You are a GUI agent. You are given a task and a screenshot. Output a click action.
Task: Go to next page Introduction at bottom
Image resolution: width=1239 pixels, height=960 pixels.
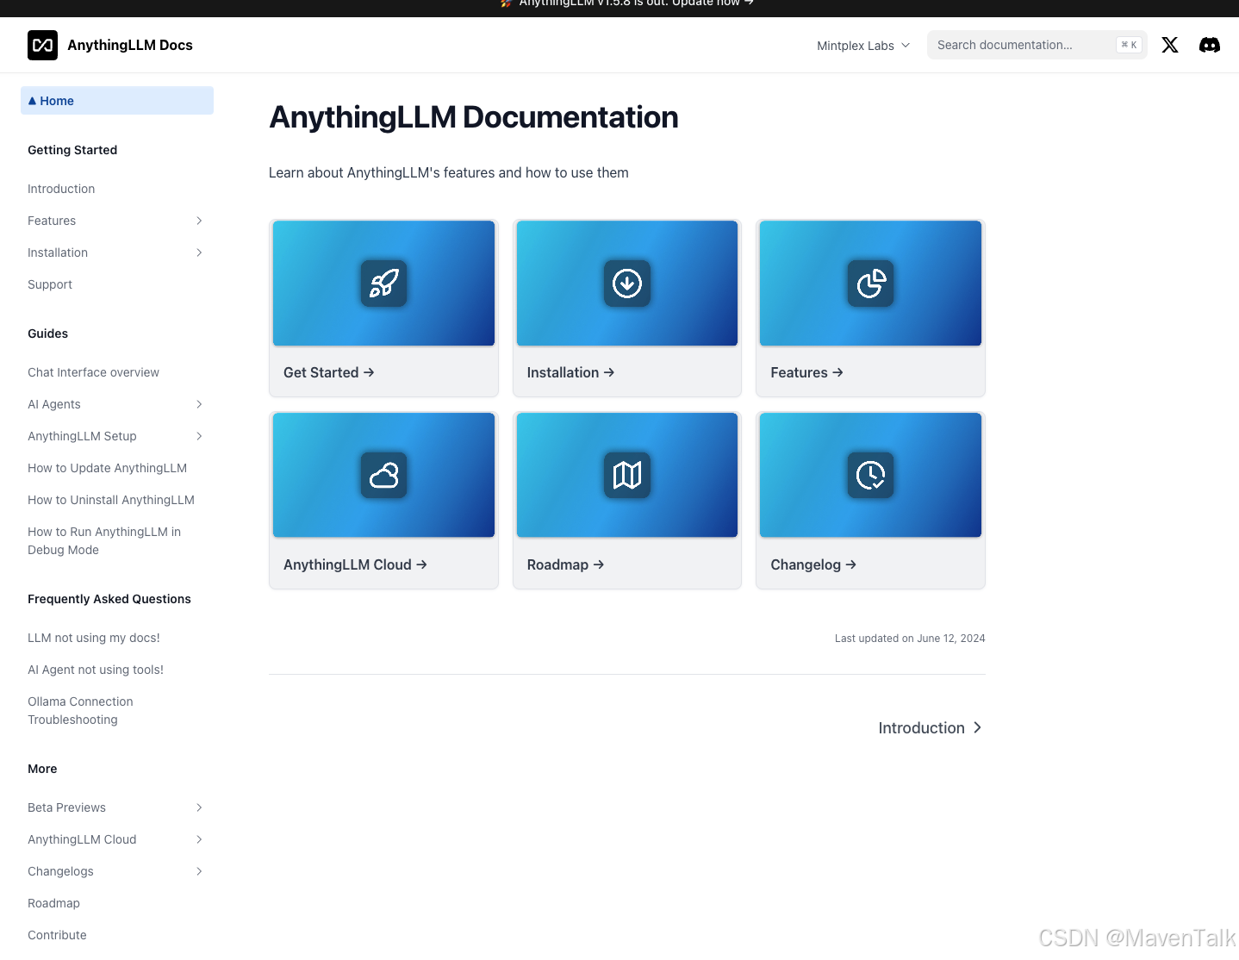(931, 727)
